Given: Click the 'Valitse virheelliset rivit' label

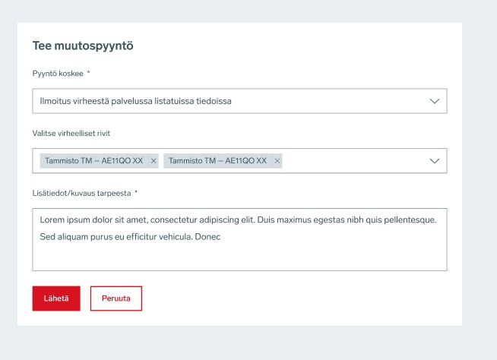Looking at the screenshot, I should (x=71, y=134).
